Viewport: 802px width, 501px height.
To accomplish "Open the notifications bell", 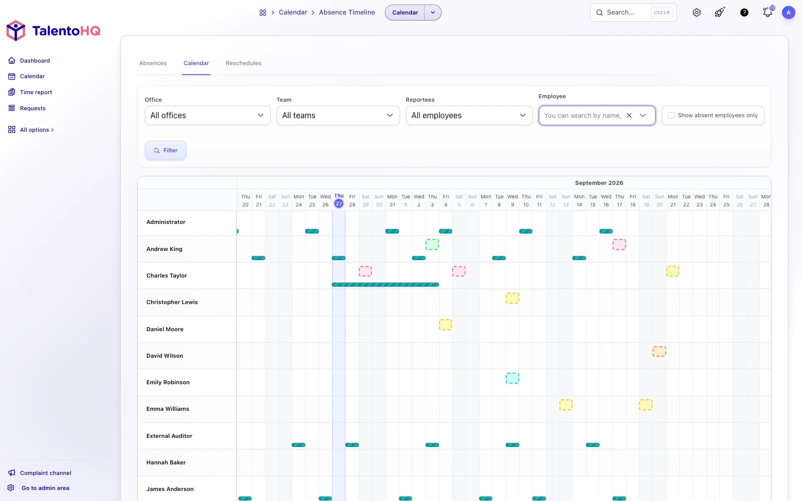I will pos(767,13).
